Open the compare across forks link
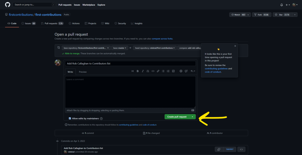The image size is (302, 155). click(x=162, y=39)
